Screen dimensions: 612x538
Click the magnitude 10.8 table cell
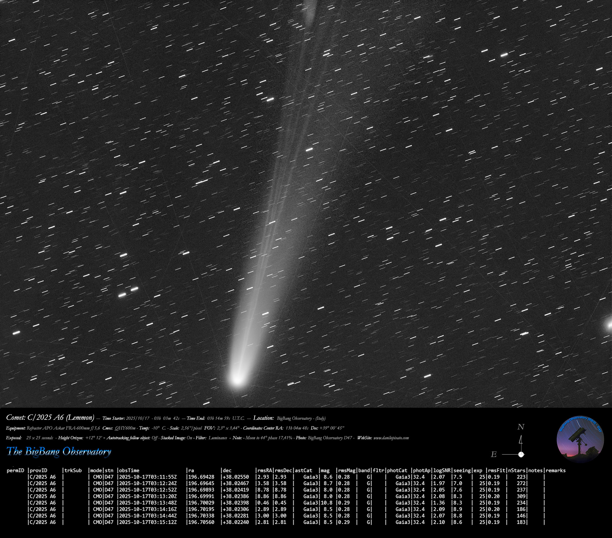(326, 503)
